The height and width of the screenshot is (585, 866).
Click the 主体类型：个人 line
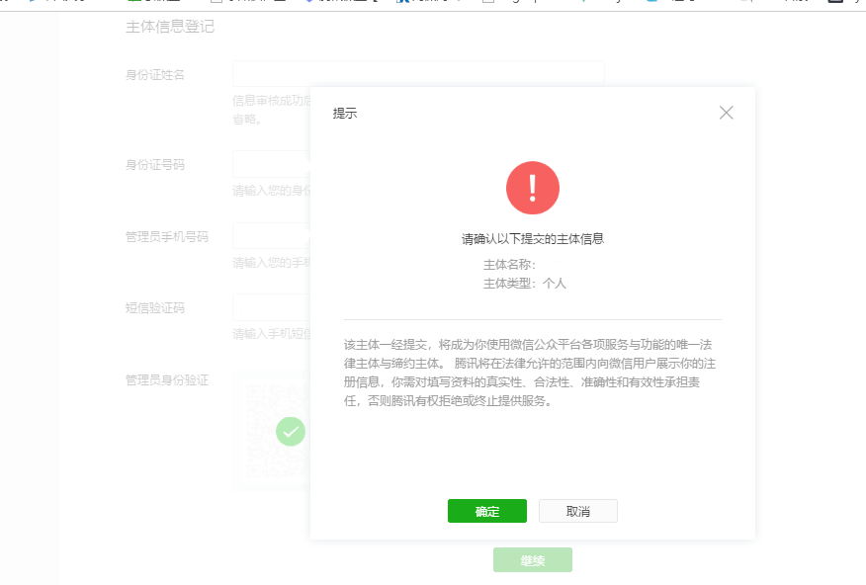525,284
